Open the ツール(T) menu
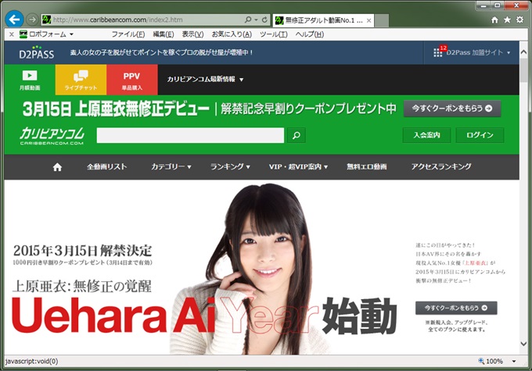 274,34
